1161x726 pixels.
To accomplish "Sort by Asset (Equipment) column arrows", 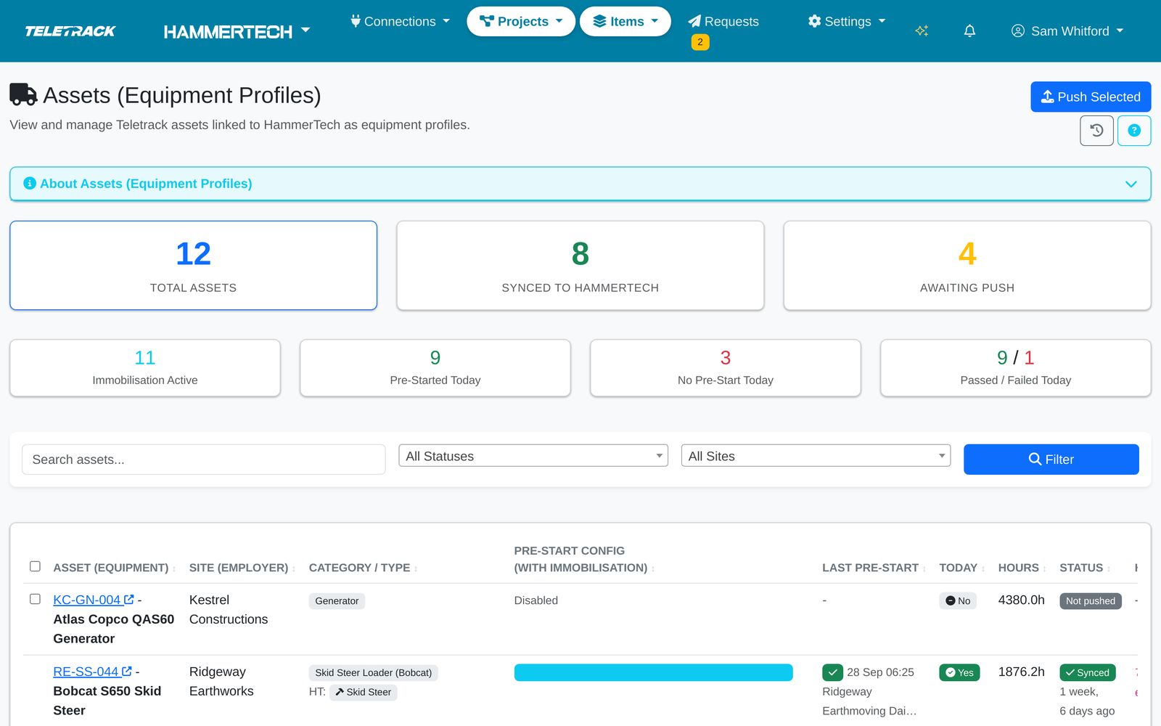I will [174, 568].
